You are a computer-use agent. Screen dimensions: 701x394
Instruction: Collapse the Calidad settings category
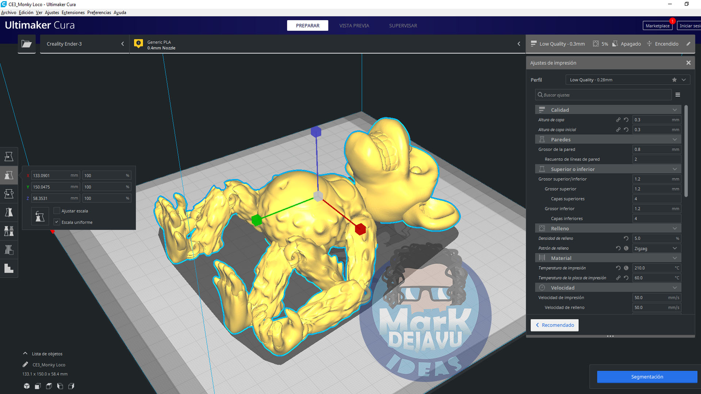pos(674,110)
